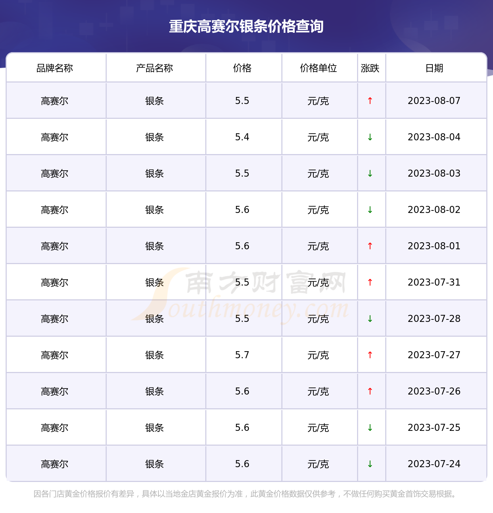The height and width of the screenshot is (513, 493).
Task: Click price 5.4 in the 2023-08-04 row
Action: click(242, 137)
